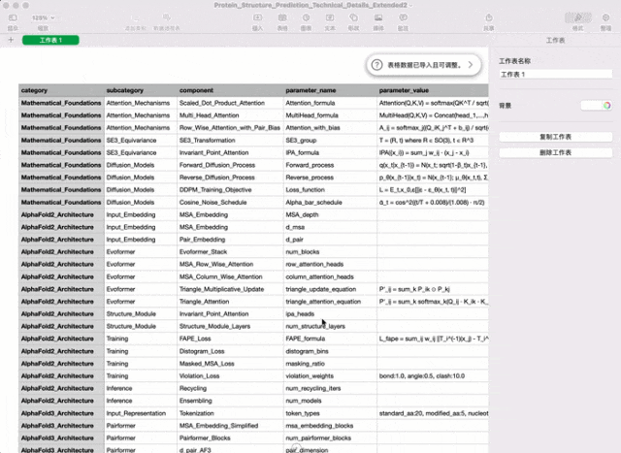The height and width of the screenshot is (453, 621).
Task: Click the Add Category (添加类别) toolbar icon
Action: click(136, 18)
